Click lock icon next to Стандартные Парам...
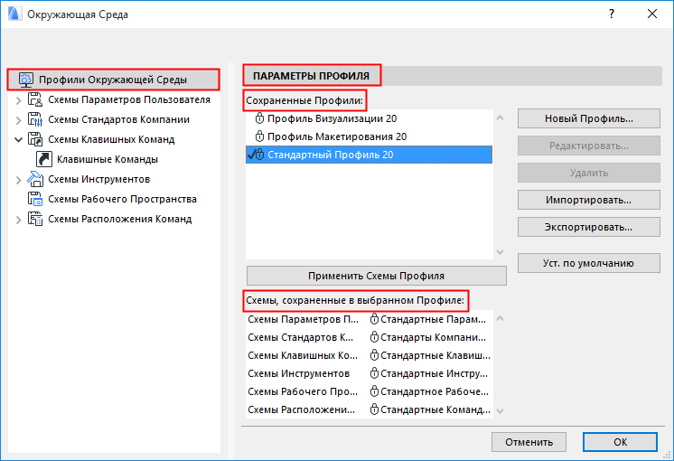This screenshot has width=674, height=461. [x=374, y=319]
